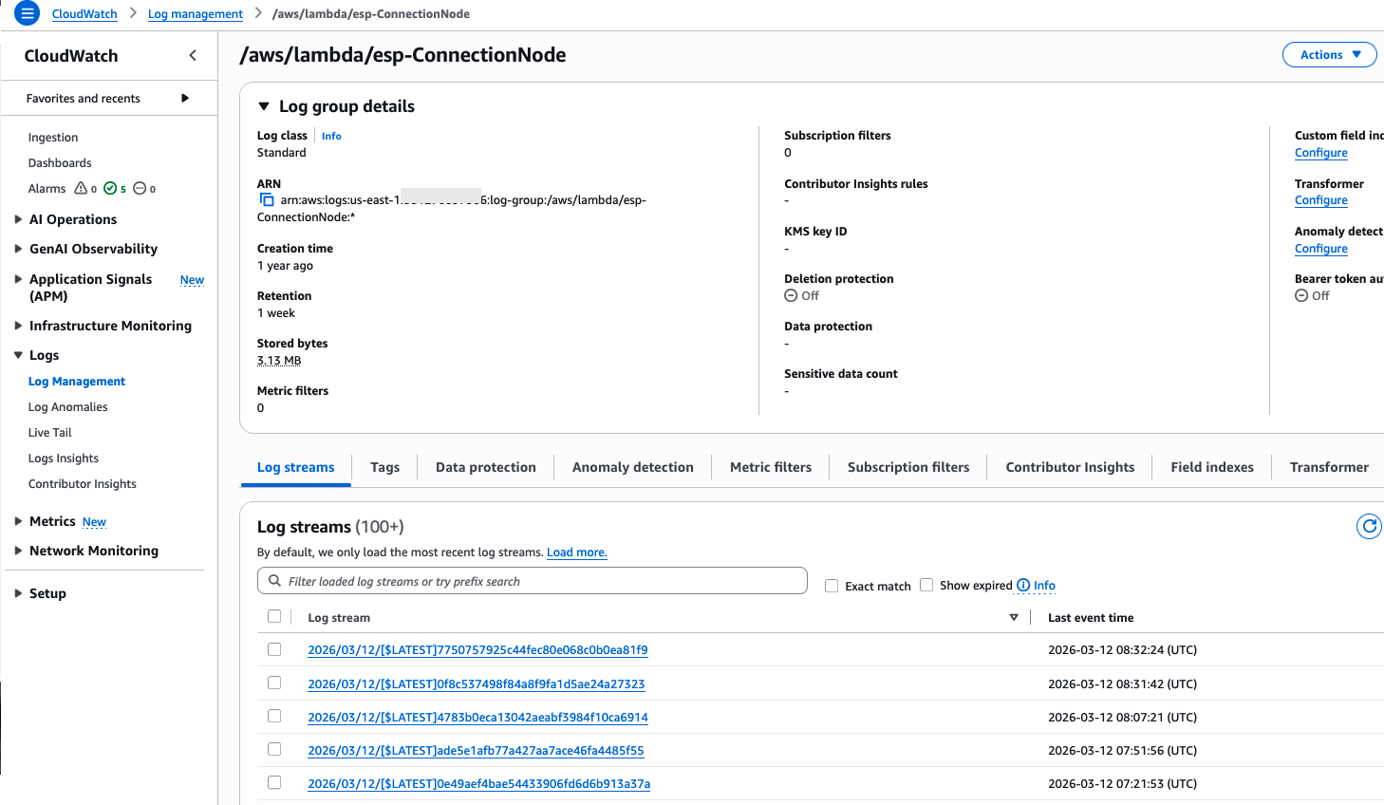
Task: Check the stream ending 6fa4485f55
Action: click(274, 749)
